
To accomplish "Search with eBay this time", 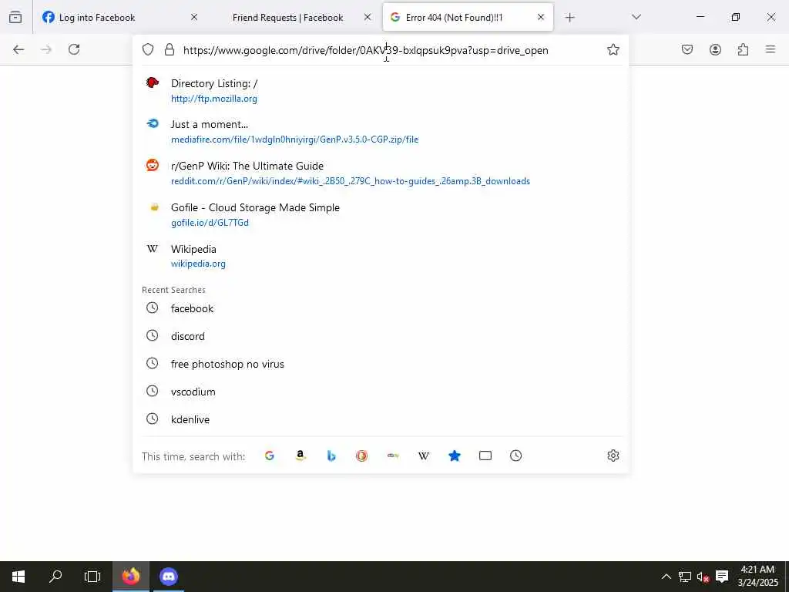I will point(393,456).
